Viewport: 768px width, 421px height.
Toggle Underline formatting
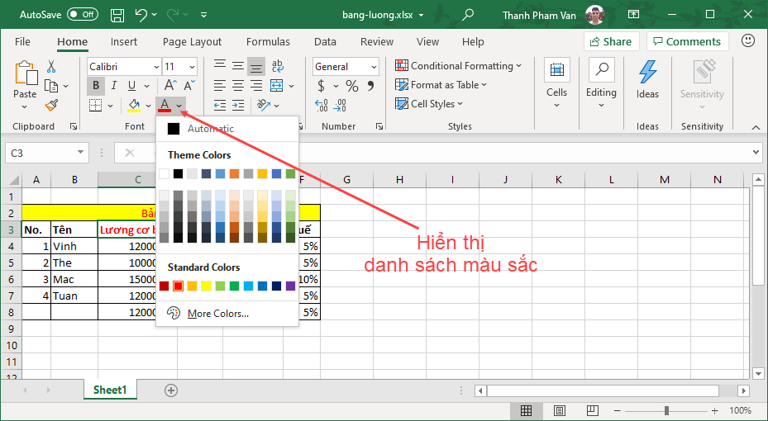tap(131, 86)
